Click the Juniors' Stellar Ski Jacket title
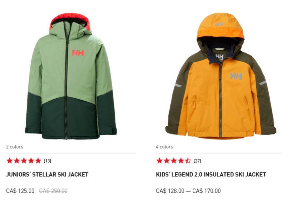The height and width of the screenshot is (209, 282). click(x=47, y=174)
